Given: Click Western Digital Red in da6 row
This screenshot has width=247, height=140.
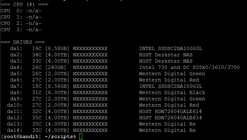Looking at the screenshot, I should [x=169, y=80].
